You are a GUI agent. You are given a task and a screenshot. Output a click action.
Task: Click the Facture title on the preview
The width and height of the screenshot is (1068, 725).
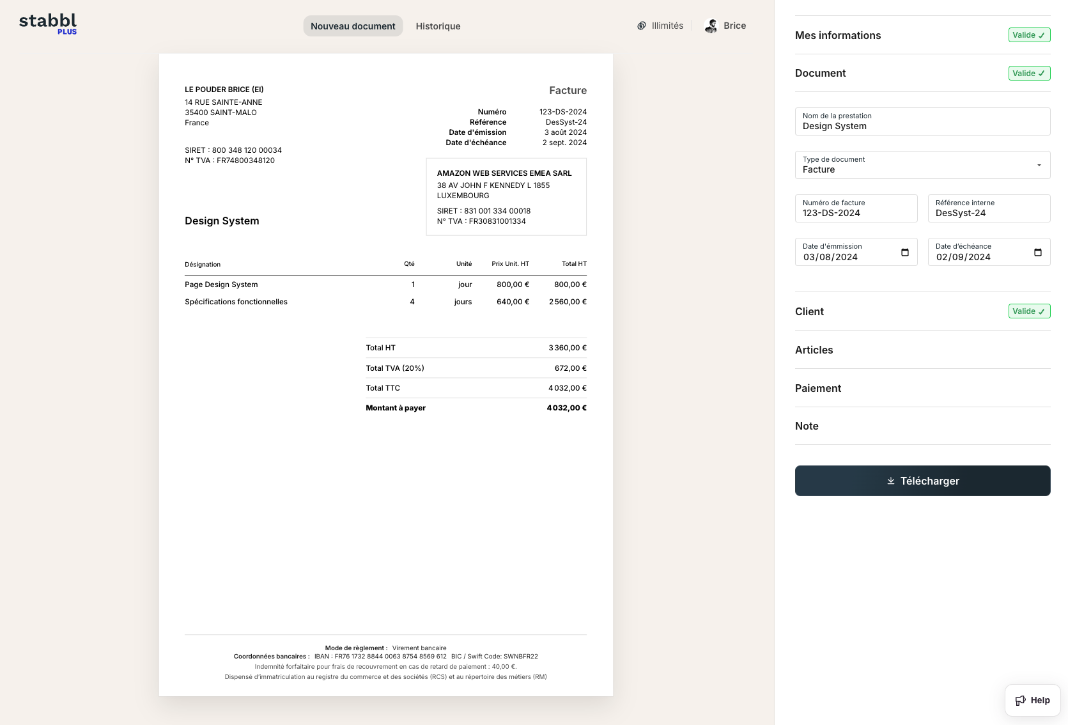tap(568, 91)
